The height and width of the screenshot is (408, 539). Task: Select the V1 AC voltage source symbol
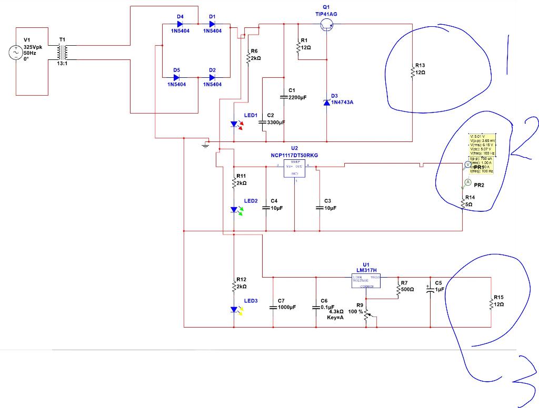pos(15,53)
